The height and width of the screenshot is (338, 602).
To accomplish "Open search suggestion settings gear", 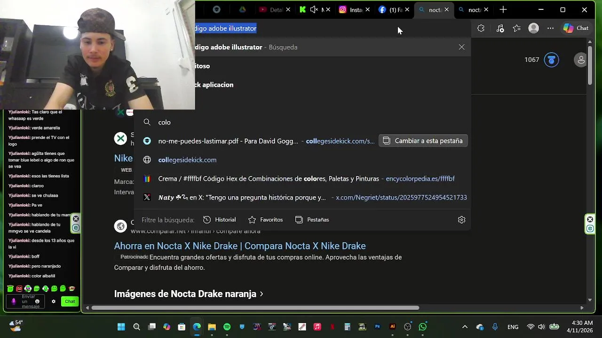I will tap(461, 220).
